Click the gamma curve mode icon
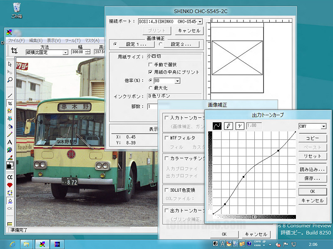The image size is (333, 249). tap(240, 126)
